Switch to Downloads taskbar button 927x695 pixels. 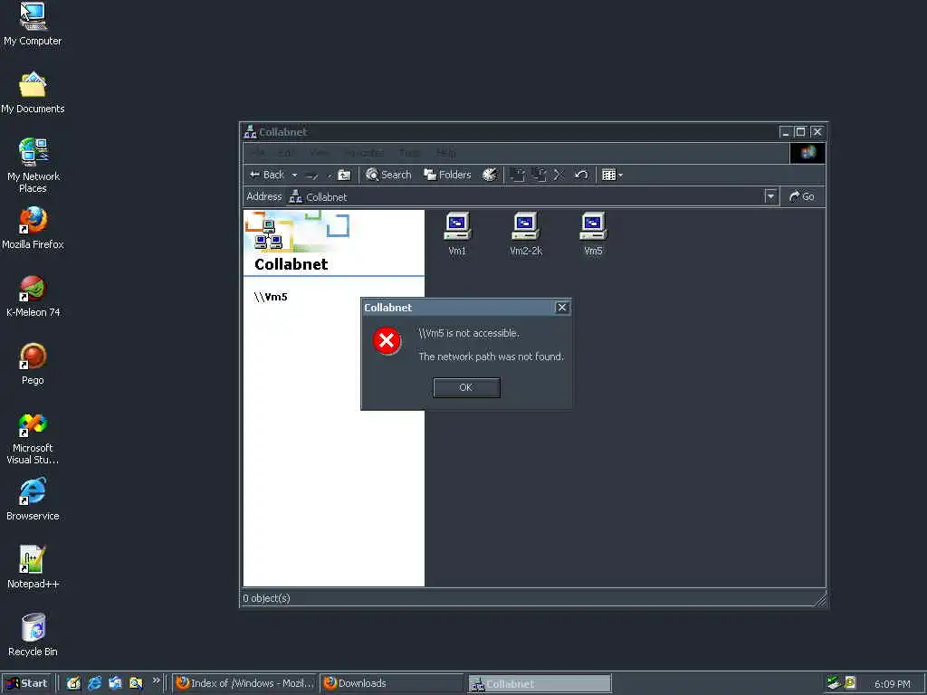[392, 684]
